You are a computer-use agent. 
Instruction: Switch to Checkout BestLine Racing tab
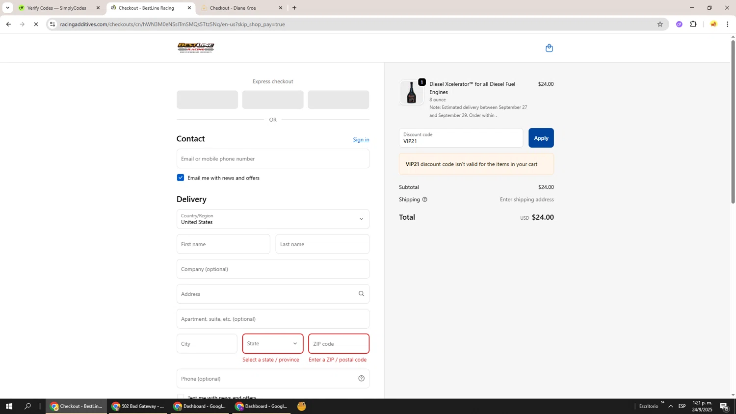[147, 8]
